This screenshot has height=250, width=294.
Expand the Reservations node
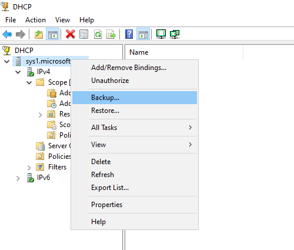click(41, 115)
